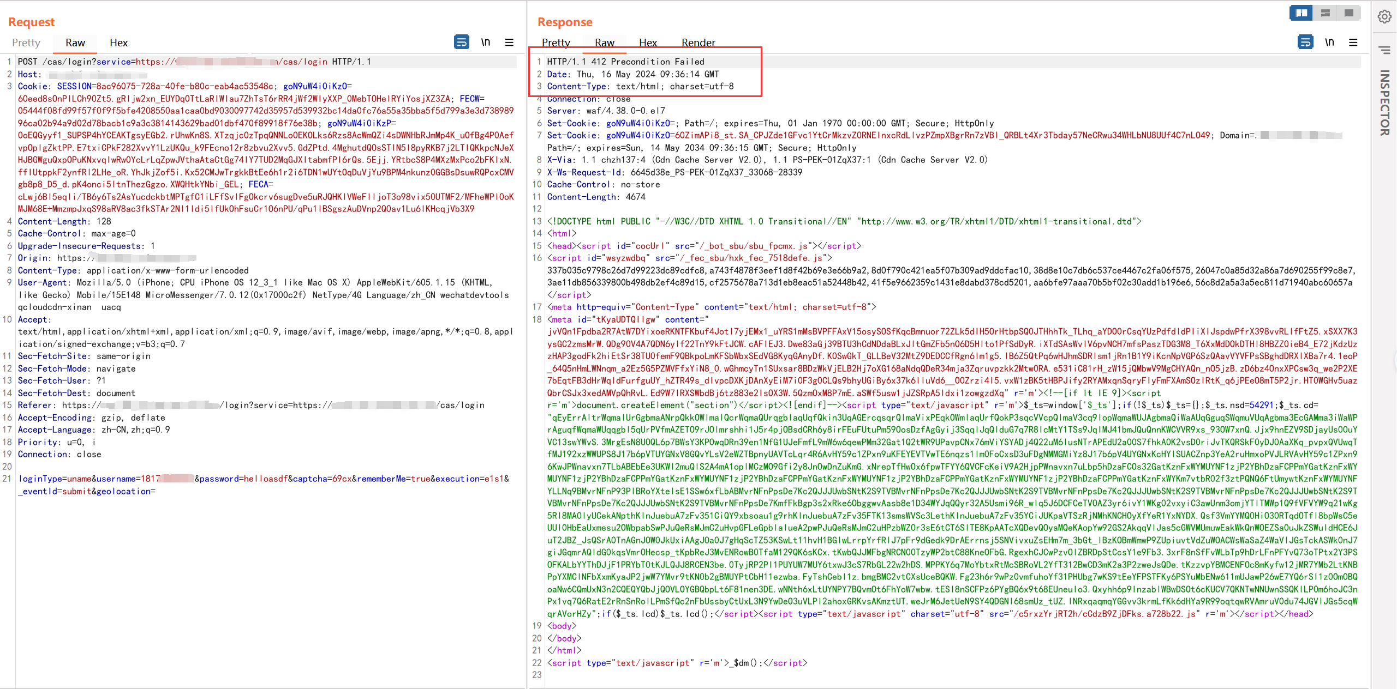Click the 'Content-Length: 4674' response header

tap(596, 197)
